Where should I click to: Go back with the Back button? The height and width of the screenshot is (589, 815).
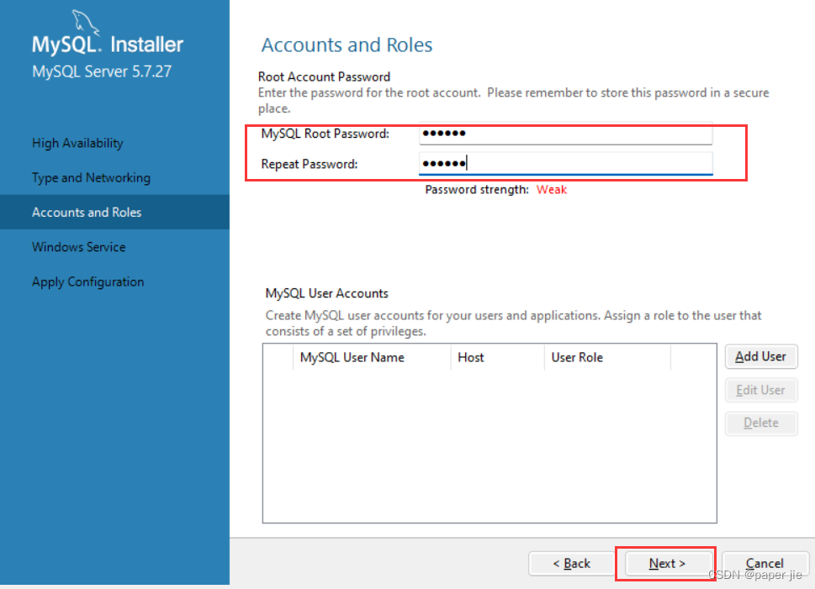[x=571, y=563]
